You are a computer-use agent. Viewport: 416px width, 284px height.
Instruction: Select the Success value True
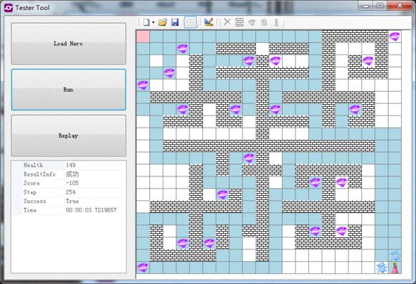[x=72, y=202]
